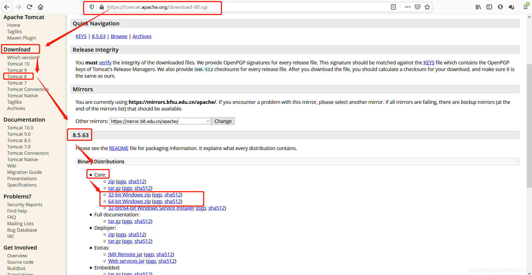Save page to Pocket icon
532x275 pixels.
[418, 7]
